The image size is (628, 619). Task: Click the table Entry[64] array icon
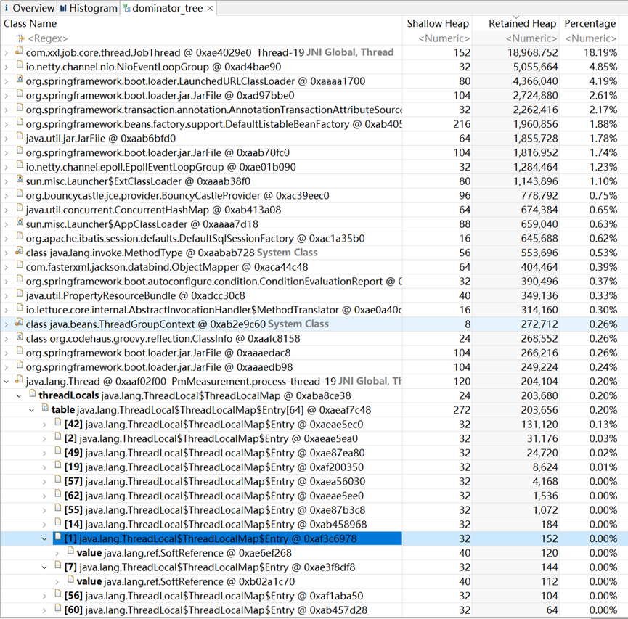[x=45, y=409]
